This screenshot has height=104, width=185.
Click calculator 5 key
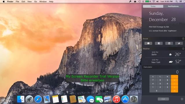click(x=160, y=83)
